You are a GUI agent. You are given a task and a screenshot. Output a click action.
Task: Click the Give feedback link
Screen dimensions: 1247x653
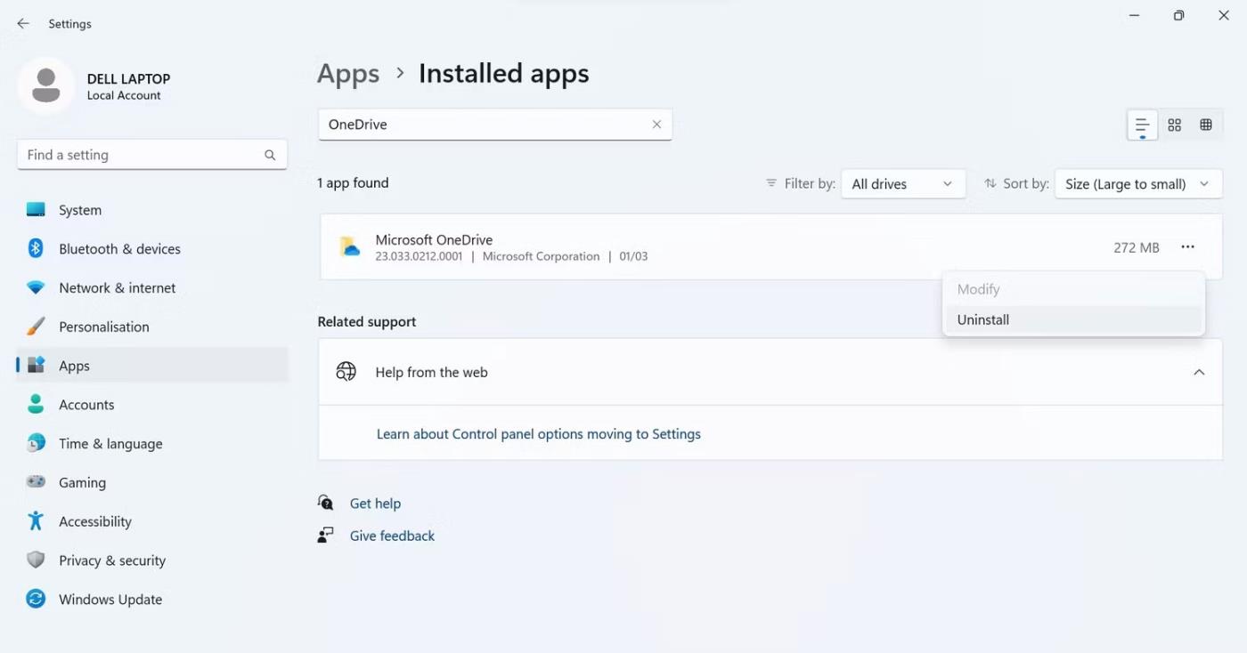393,536
